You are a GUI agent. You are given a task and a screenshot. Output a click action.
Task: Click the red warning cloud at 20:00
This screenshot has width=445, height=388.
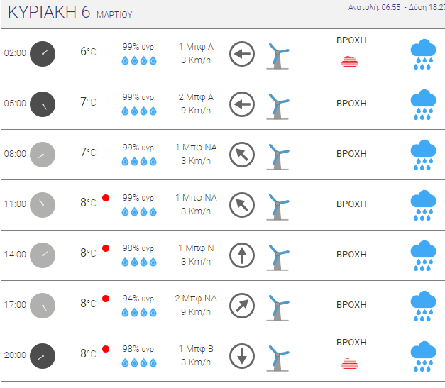(x=350, y=364)
